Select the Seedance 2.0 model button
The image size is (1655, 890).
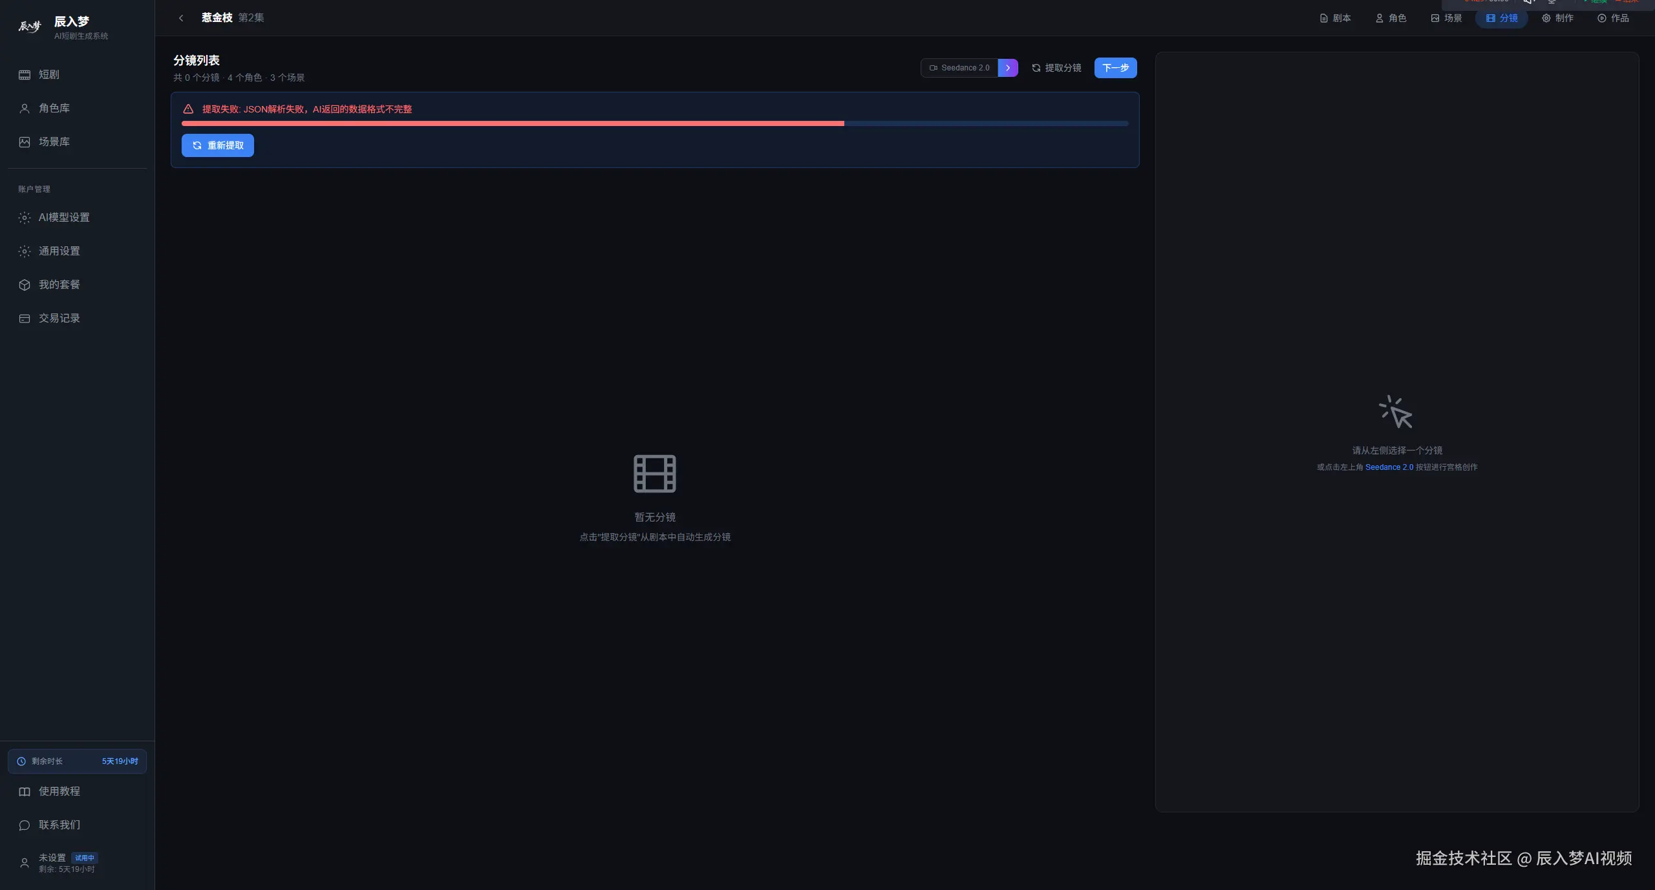tap(959, 68)
